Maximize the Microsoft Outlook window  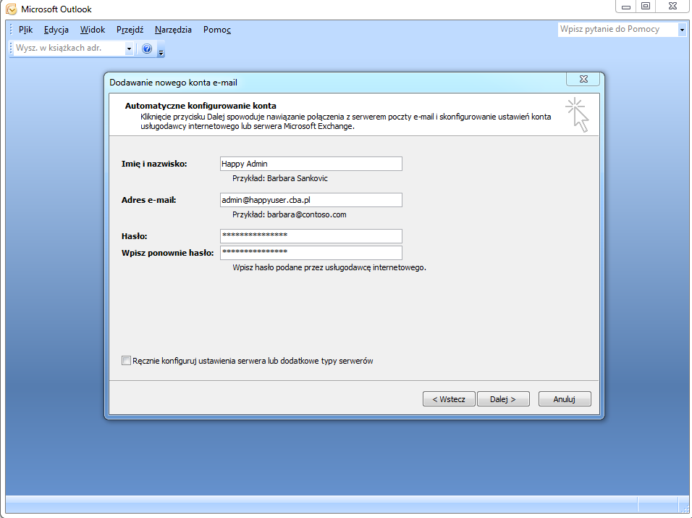pos(646,7)
